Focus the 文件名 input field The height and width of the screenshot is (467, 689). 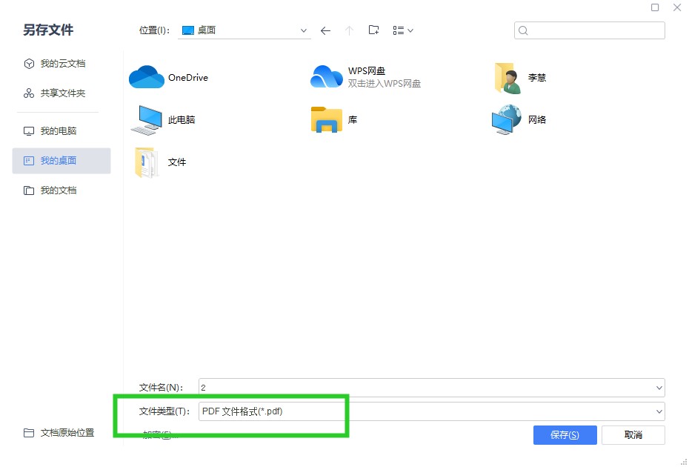click(x=431, y=388)
